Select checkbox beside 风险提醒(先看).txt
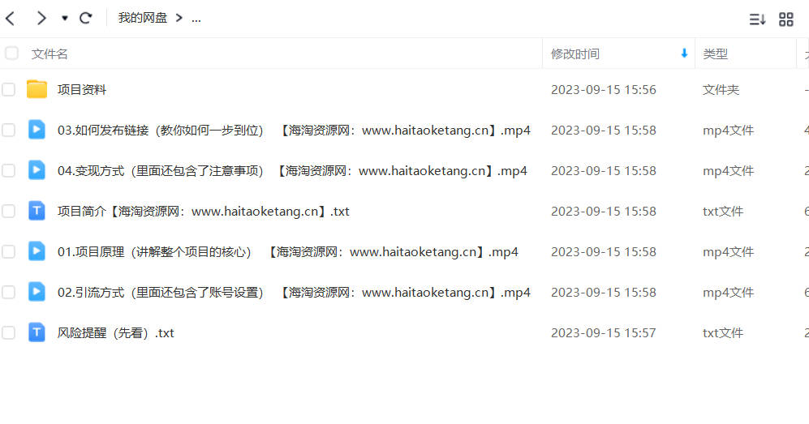809x424 pixels. (8, 333)
